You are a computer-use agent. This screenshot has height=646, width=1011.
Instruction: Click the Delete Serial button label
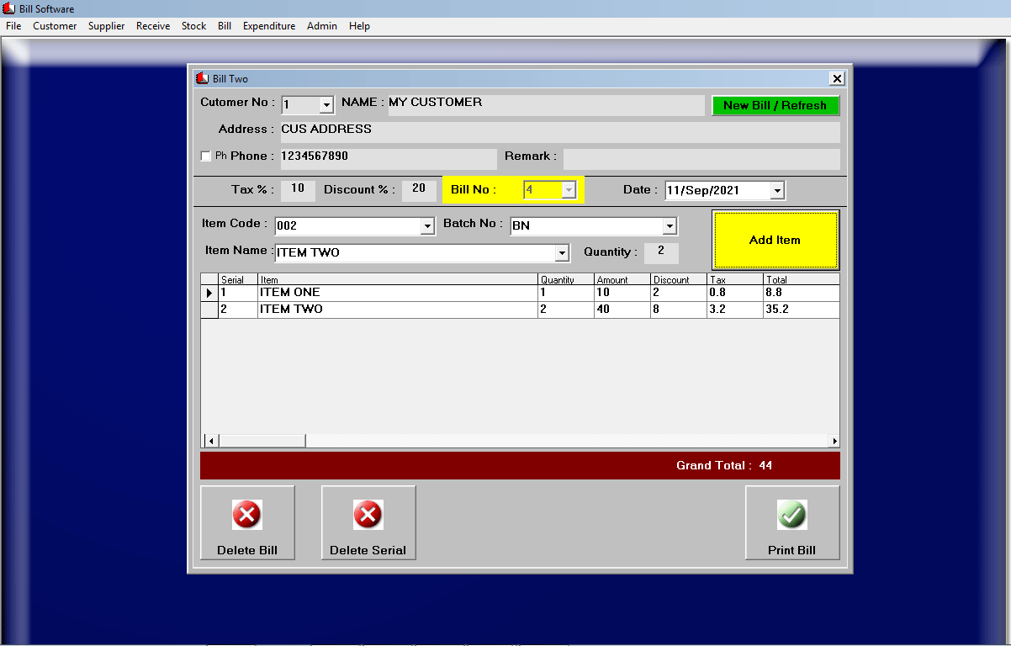coord(368,550)
